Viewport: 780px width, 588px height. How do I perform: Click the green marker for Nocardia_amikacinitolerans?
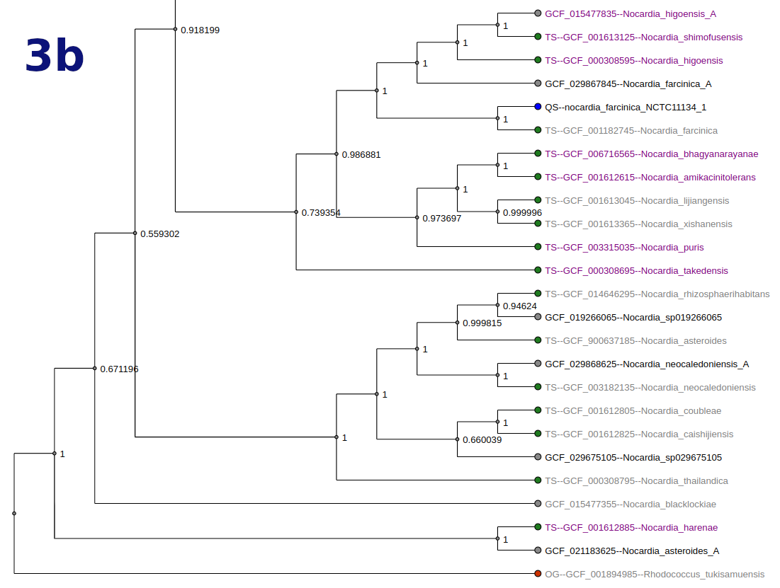click(538, 176)
